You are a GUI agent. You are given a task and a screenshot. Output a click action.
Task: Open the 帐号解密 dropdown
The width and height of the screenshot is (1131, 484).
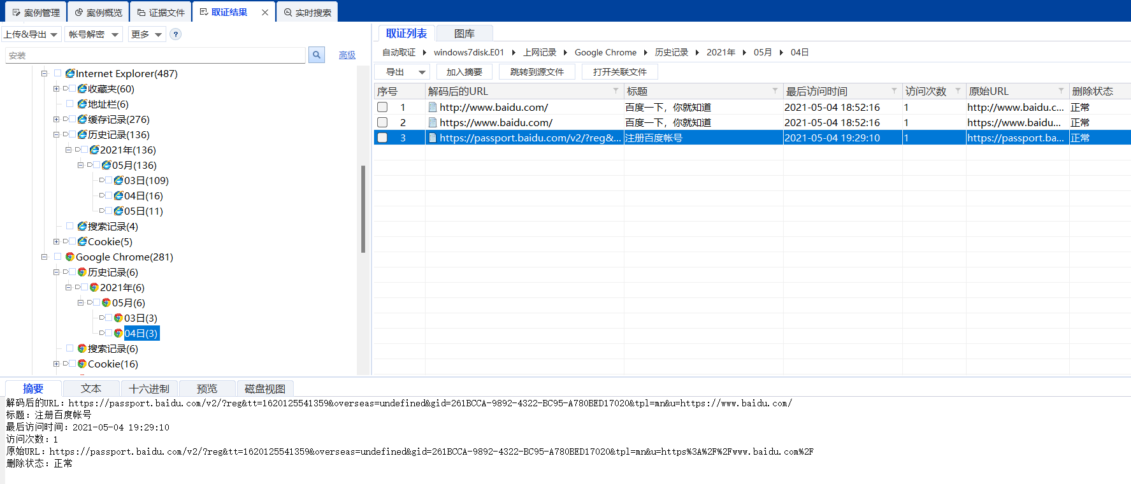94,34
